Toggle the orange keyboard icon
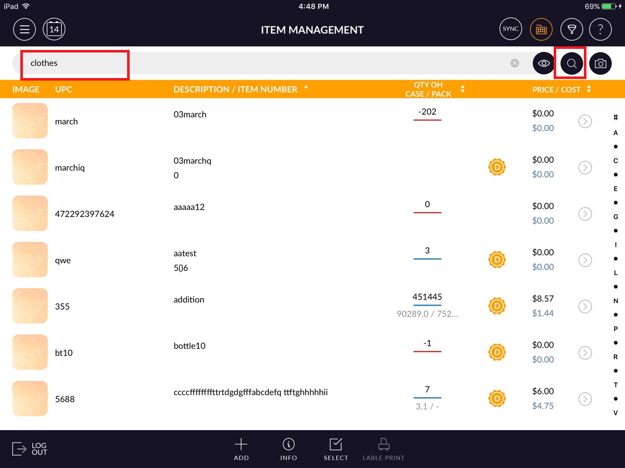Image resolution: width=625 pixels, height=468 pixels. 541,30
